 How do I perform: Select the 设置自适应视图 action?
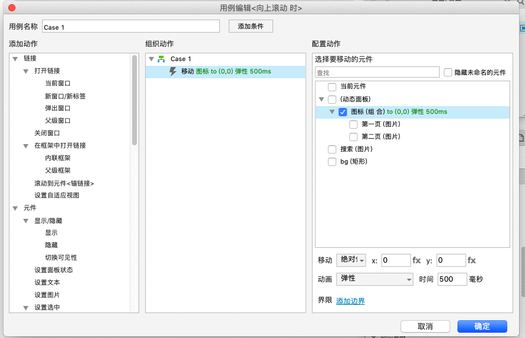(56, 195)
